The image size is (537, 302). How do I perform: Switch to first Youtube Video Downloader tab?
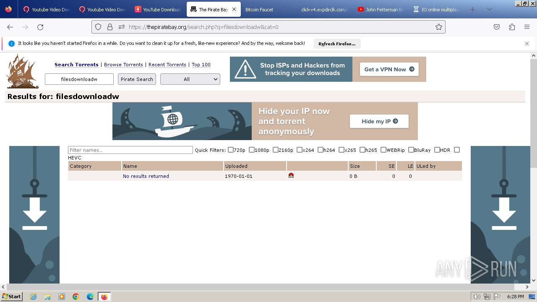(47, 9)
